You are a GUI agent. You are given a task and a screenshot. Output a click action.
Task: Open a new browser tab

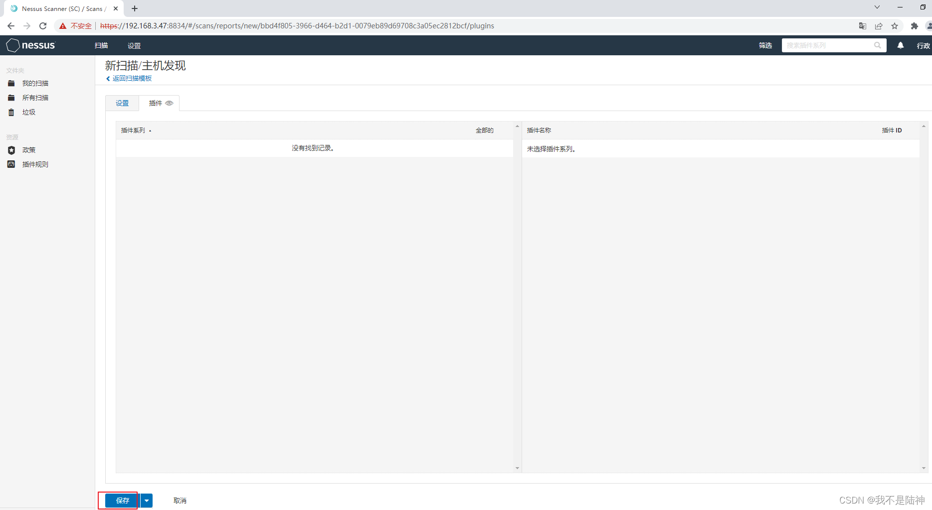(x=135, y=8)
